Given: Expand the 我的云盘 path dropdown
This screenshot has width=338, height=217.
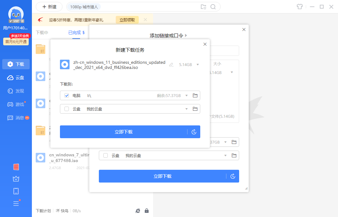Looking at the screenshot, I should (186, 109).
